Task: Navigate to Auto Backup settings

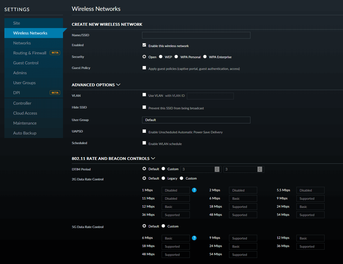Action: pyautogui.click(x=25, y=133)
